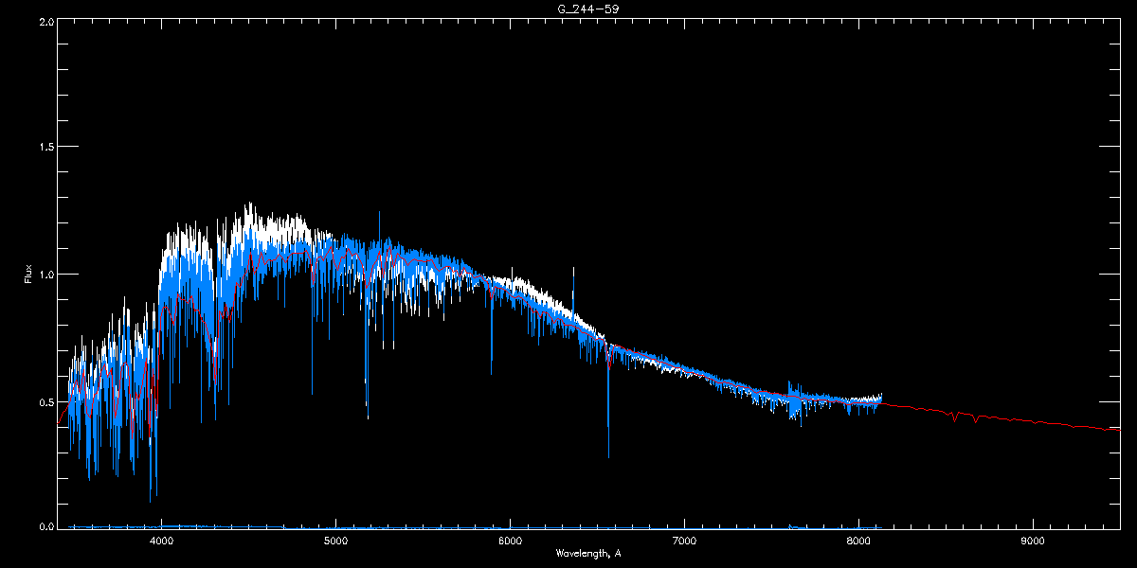Click the 5000 wavelength tick label

(x=335, y=541)
